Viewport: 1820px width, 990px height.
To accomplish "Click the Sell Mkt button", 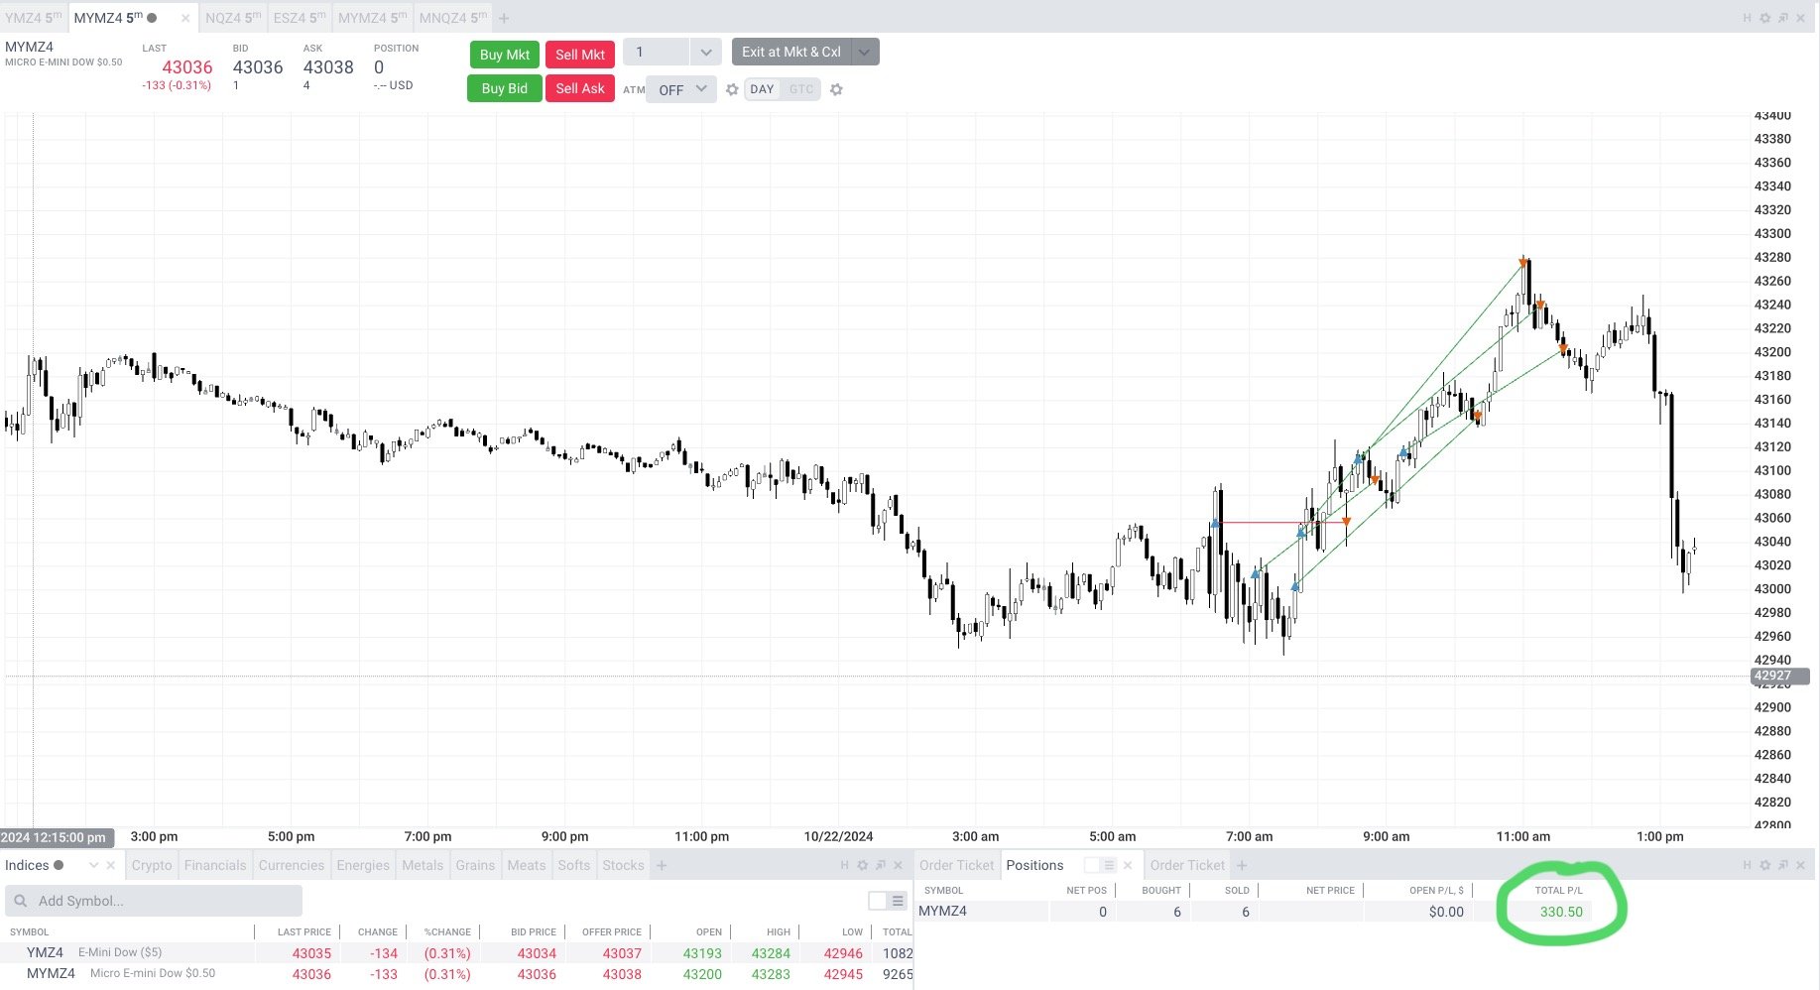I will (580, 55).
